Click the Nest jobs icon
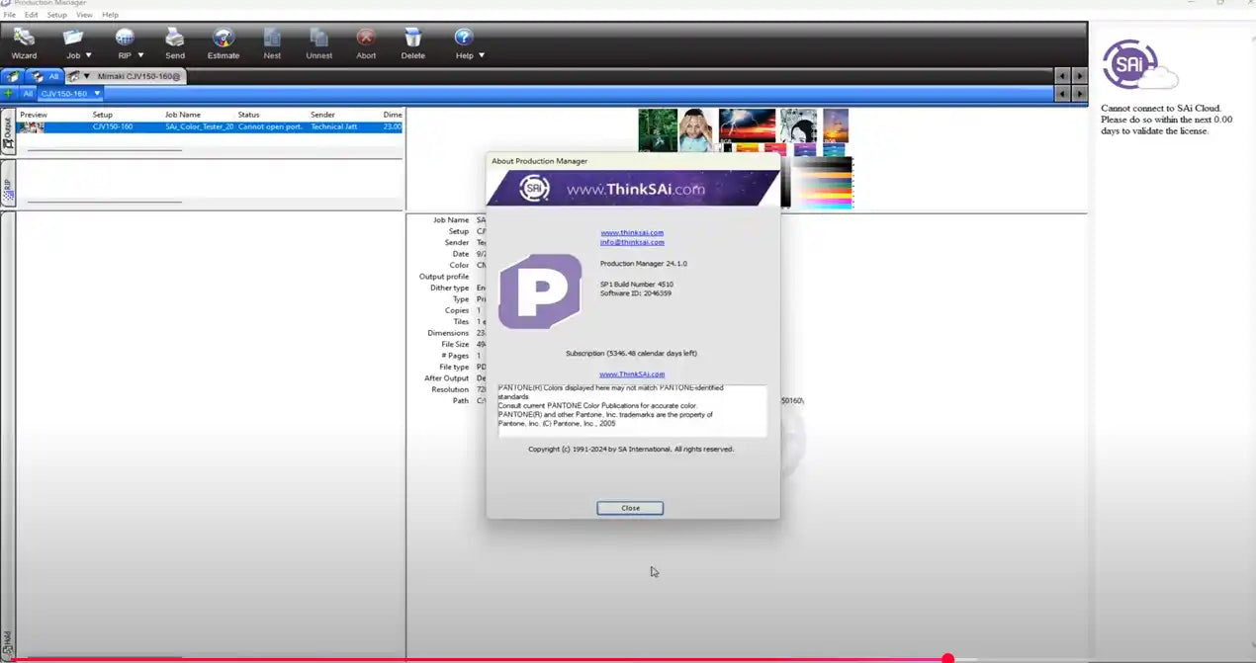1256x663 pixels. point(272,41)
